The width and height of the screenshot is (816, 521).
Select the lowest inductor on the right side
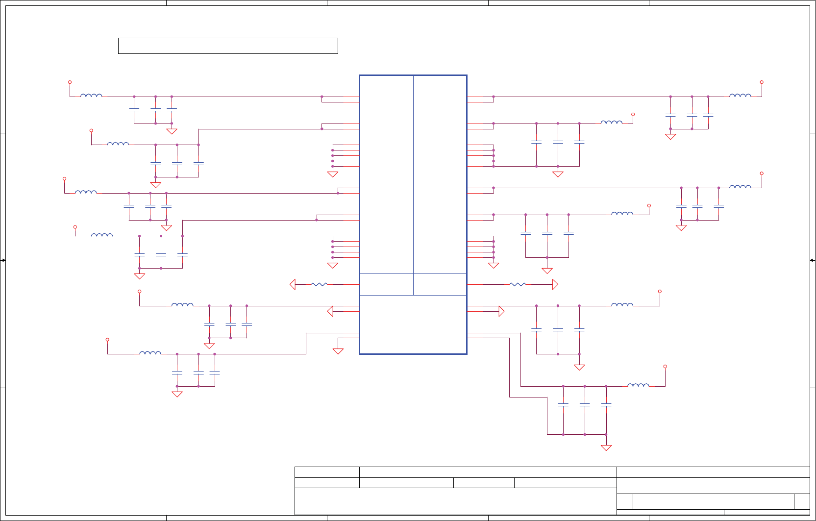click(x=638, y=385)
